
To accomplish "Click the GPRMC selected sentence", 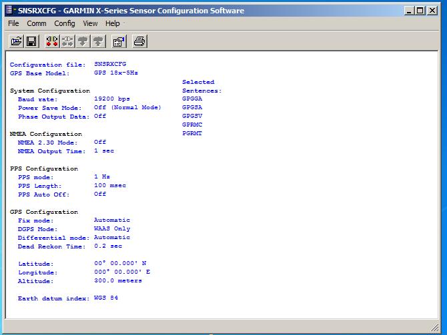I will pyautogui.click(x=192, y=125).
